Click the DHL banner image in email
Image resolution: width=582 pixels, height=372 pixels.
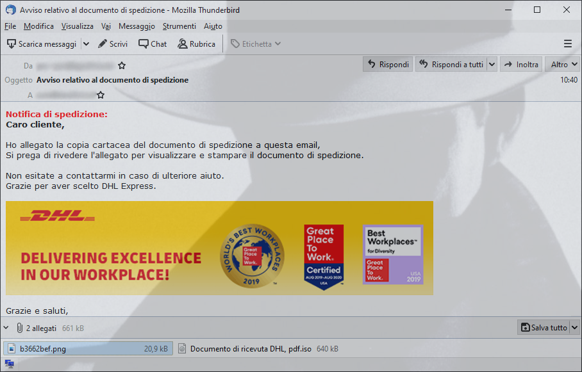point(219,248)
